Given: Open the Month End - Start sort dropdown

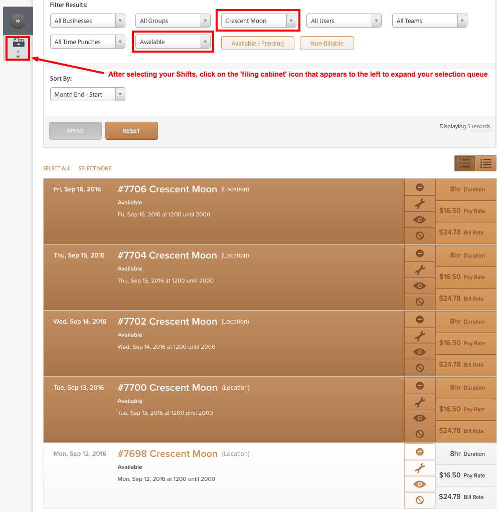Looking at the screenshot, I should pos(88,94).
